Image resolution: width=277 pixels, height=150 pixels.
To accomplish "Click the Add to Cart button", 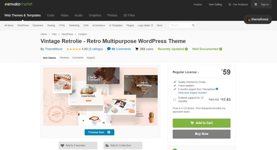I will [x=201, y=123].
